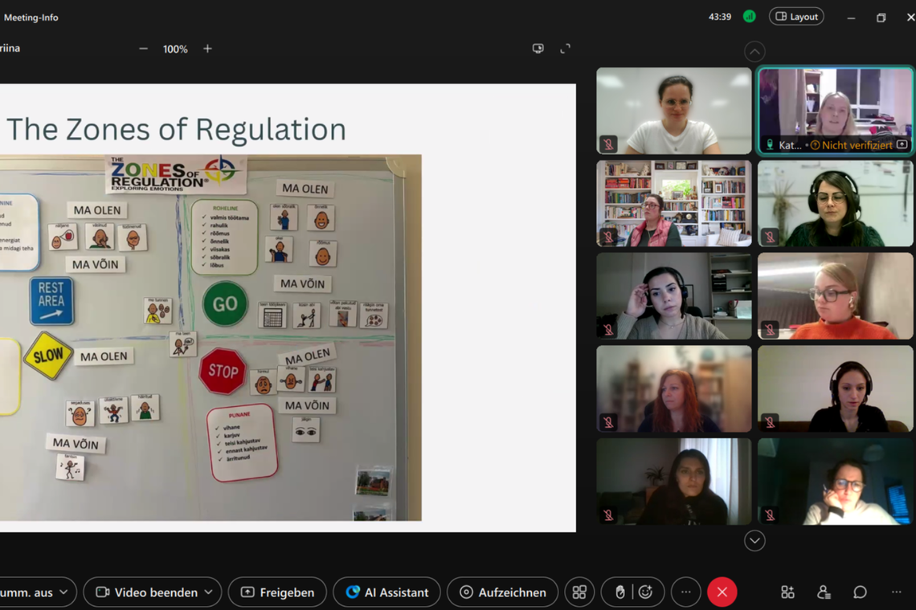Click the green GO sign in shared photo
Viewport: 916px width, 610px height.
[x=225, y=303]
